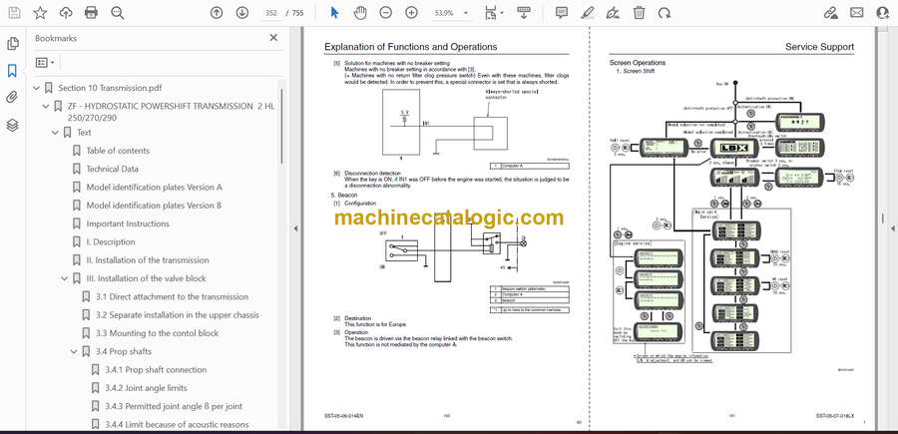
Task: Click the page number field showing 352
Action: [271, 13]
